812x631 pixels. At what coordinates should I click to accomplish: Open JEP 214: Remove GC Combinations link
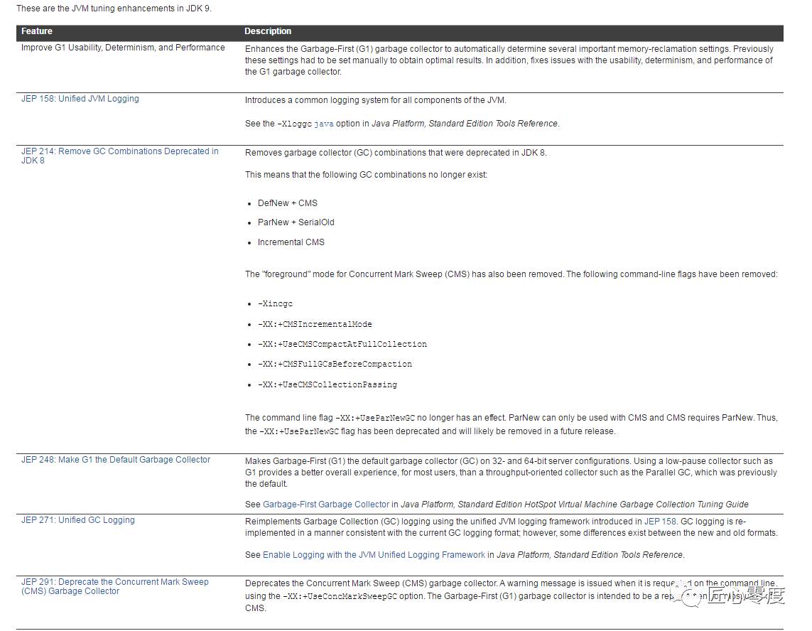[119, 156]
